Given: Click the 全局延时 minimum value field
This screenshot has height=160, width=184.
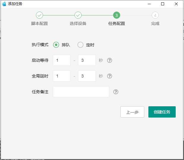Looking at the screenshot, I should click(62, 76).
